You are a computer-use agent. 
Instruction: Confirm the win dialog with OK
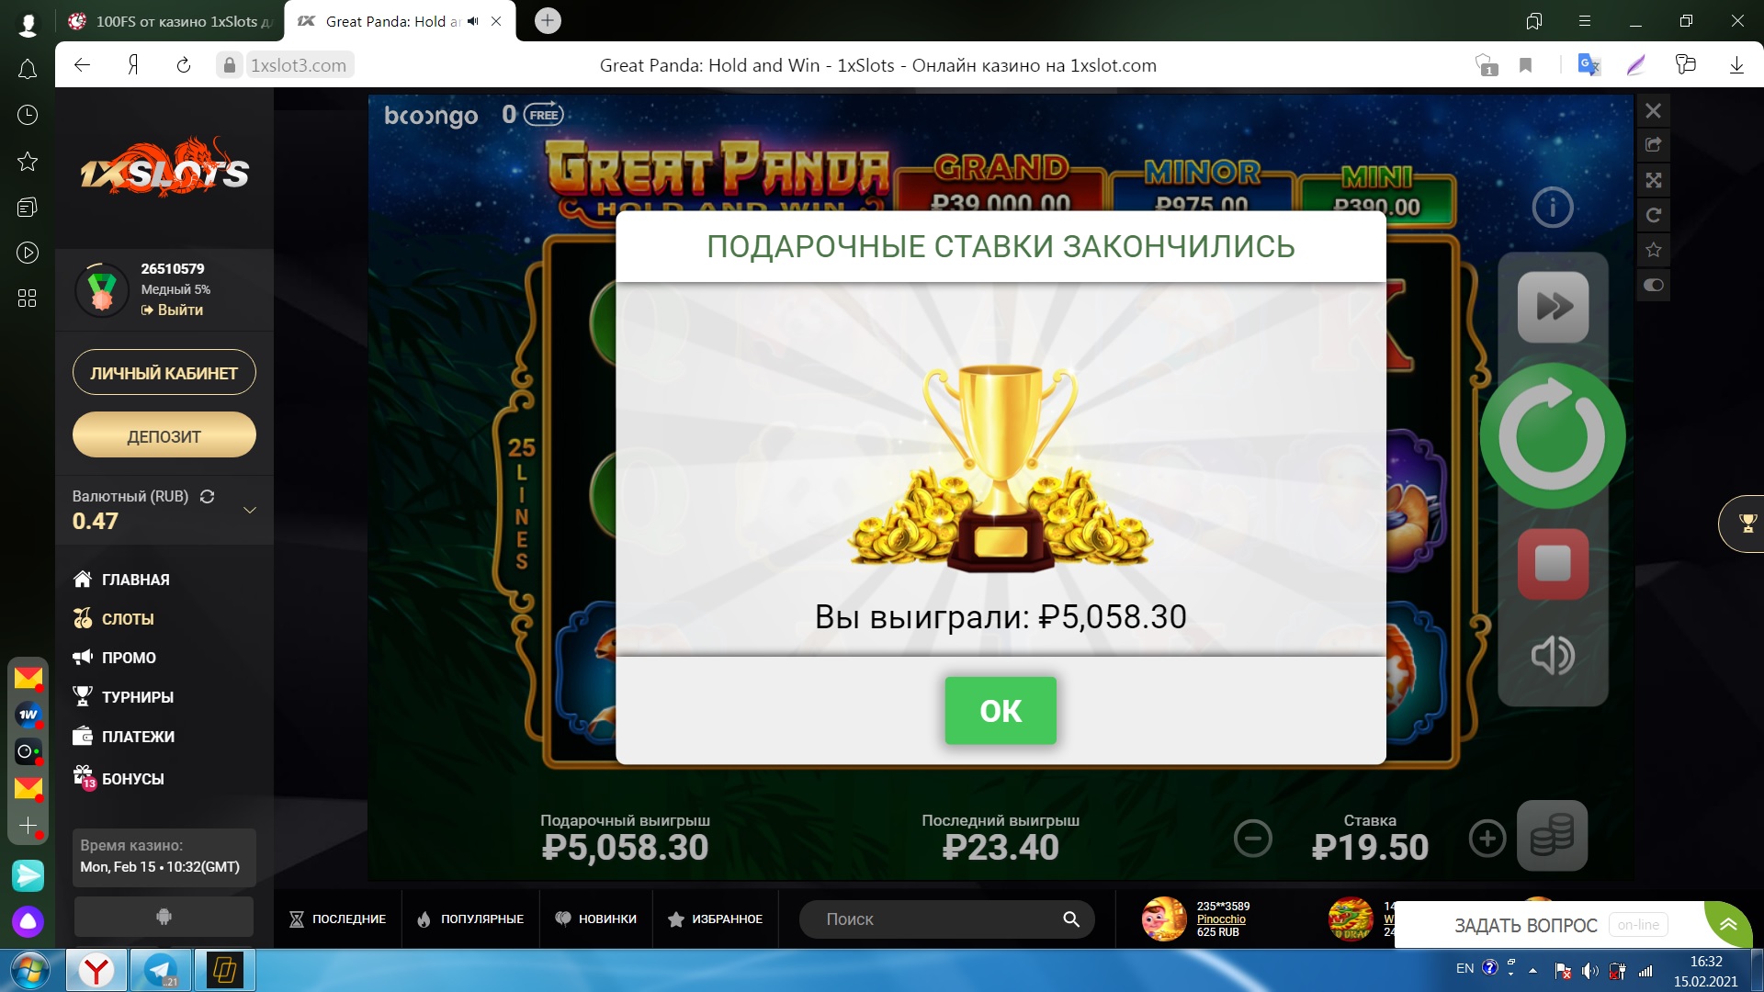(x=1001, y=711)
